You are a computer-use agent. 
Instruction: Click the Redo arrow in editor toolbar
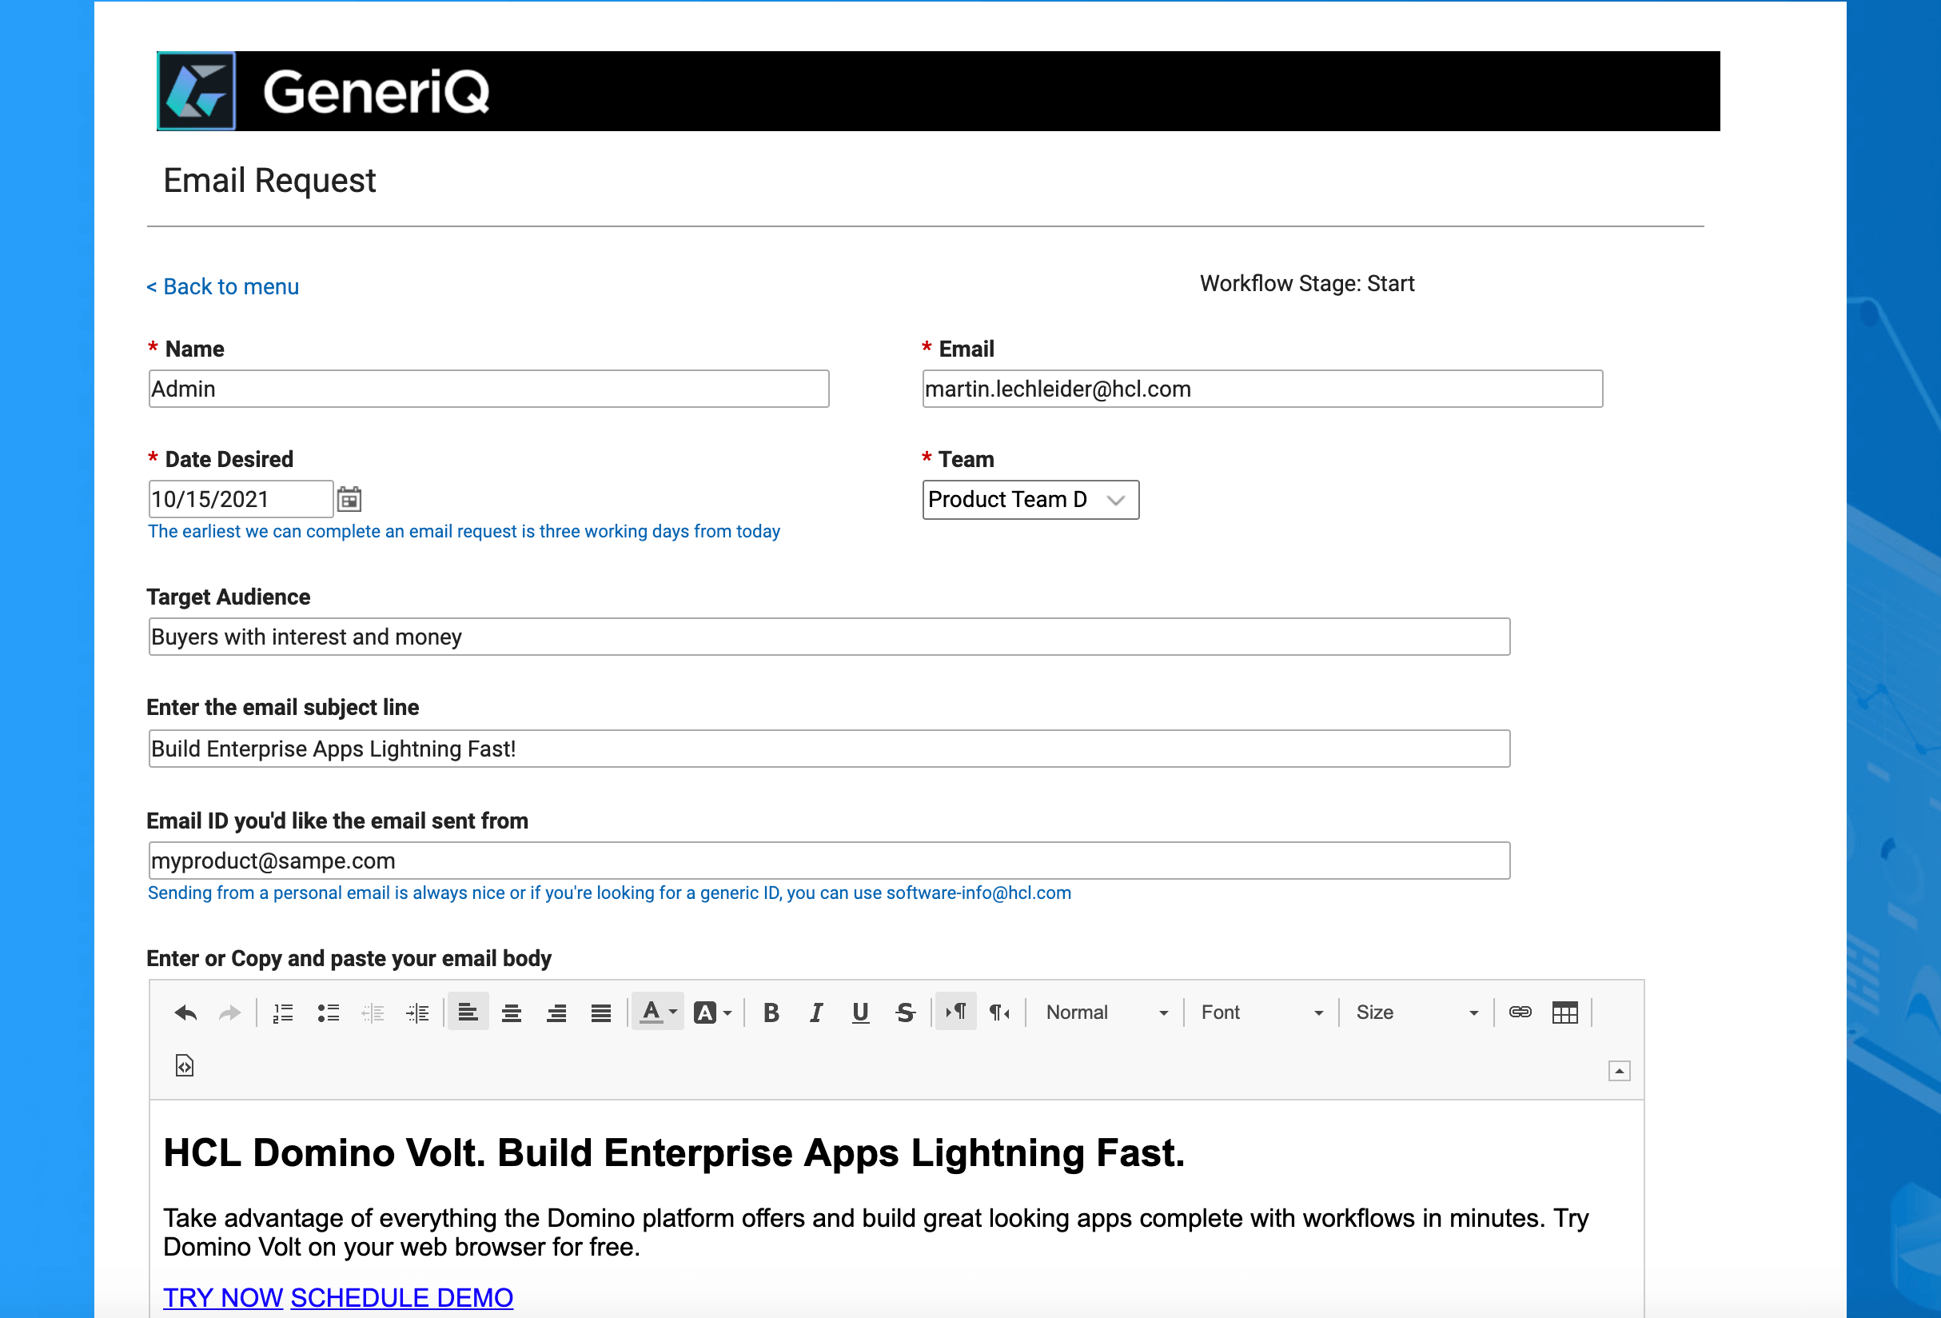[x=229, y=1013]
